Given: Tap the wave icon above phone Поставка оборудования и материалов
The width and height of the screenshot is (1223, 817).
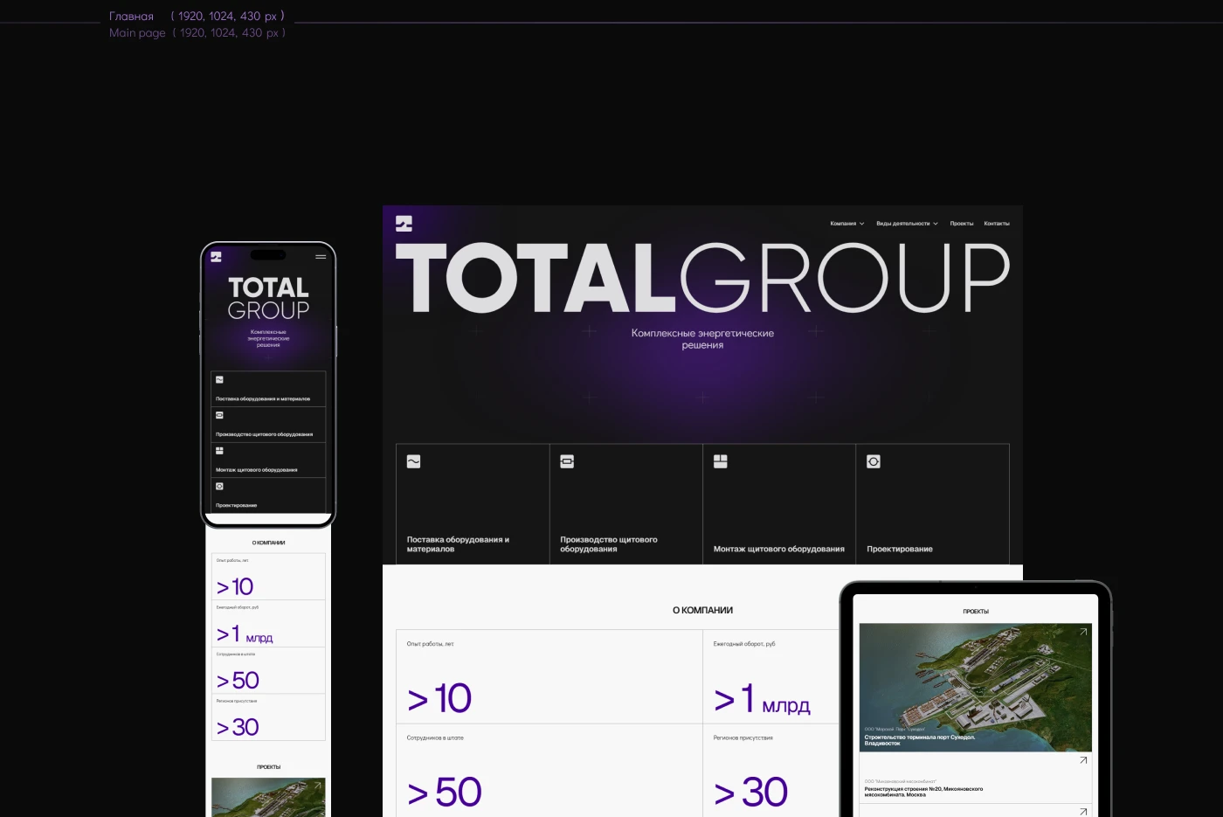Looking at the screenshot, I should [219, 380].
